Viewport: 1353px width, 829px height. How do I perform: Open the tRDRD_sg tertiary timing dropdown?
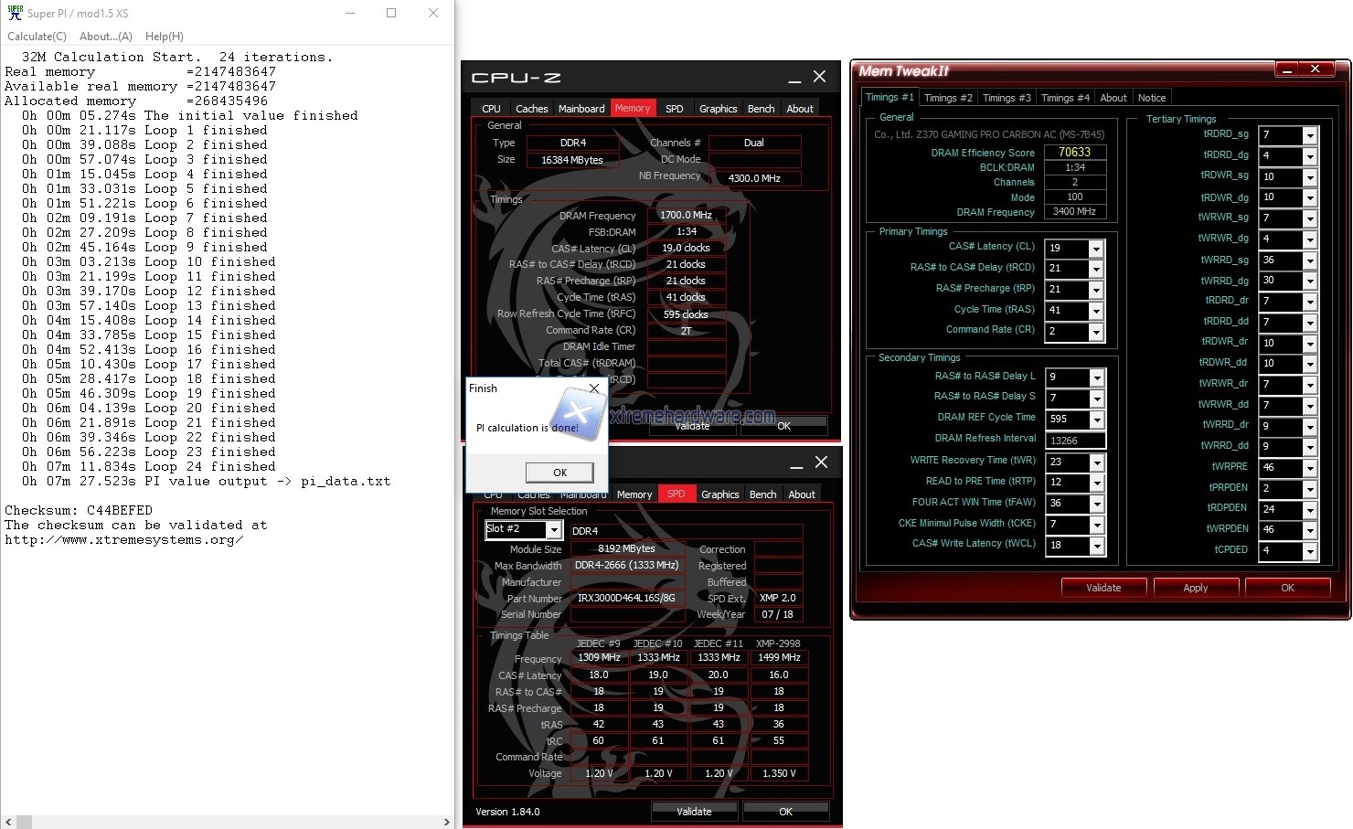(1310, 135)
